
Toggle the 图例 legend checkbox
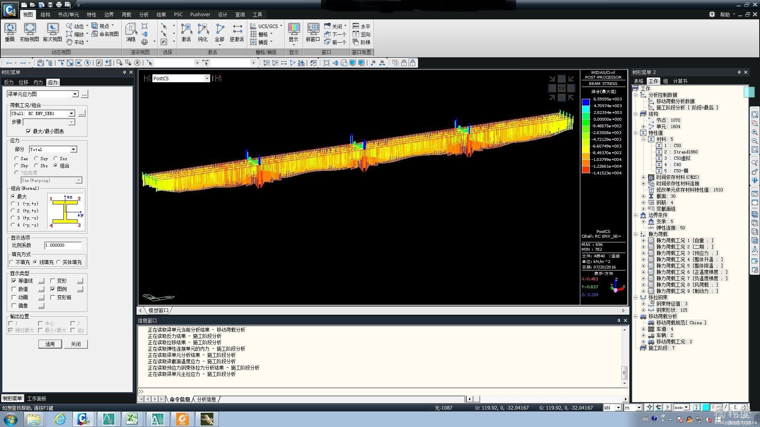tap(53, 289)
